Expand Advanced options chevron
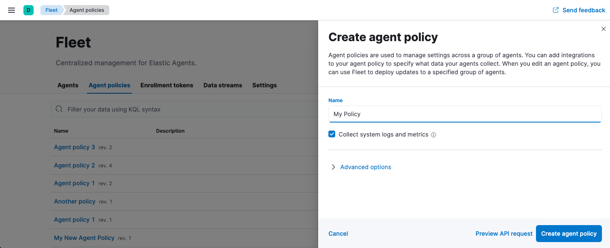This screenshot has width=610, height=248. pyautogui.click(x=334, y=167)
